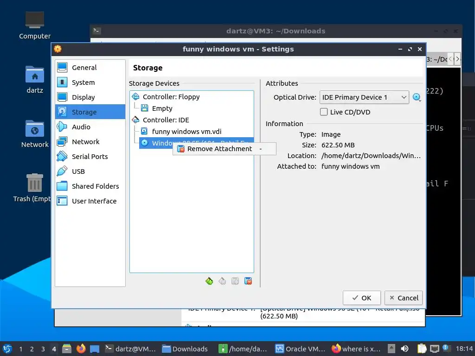475x356 pixels.
Task: Open the Trash desktop icon
Action: coord(32,188)
